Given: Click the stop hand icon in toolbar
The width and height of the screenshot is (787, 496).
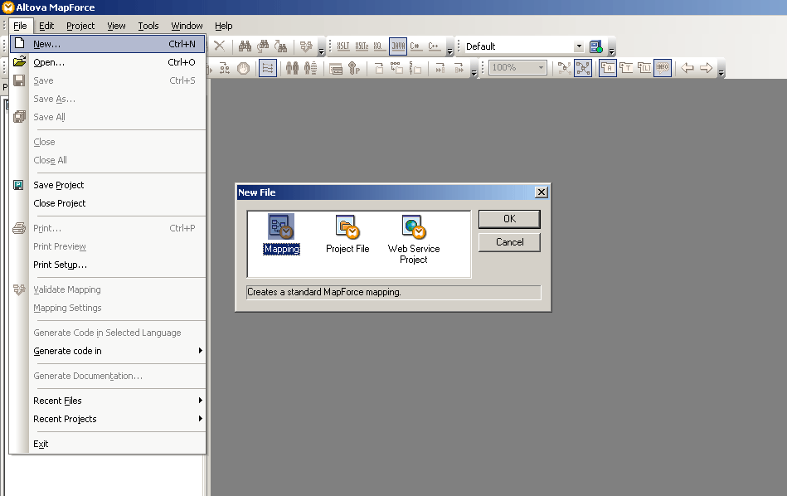Looking at the screenshot, I should tap(244, 68).
